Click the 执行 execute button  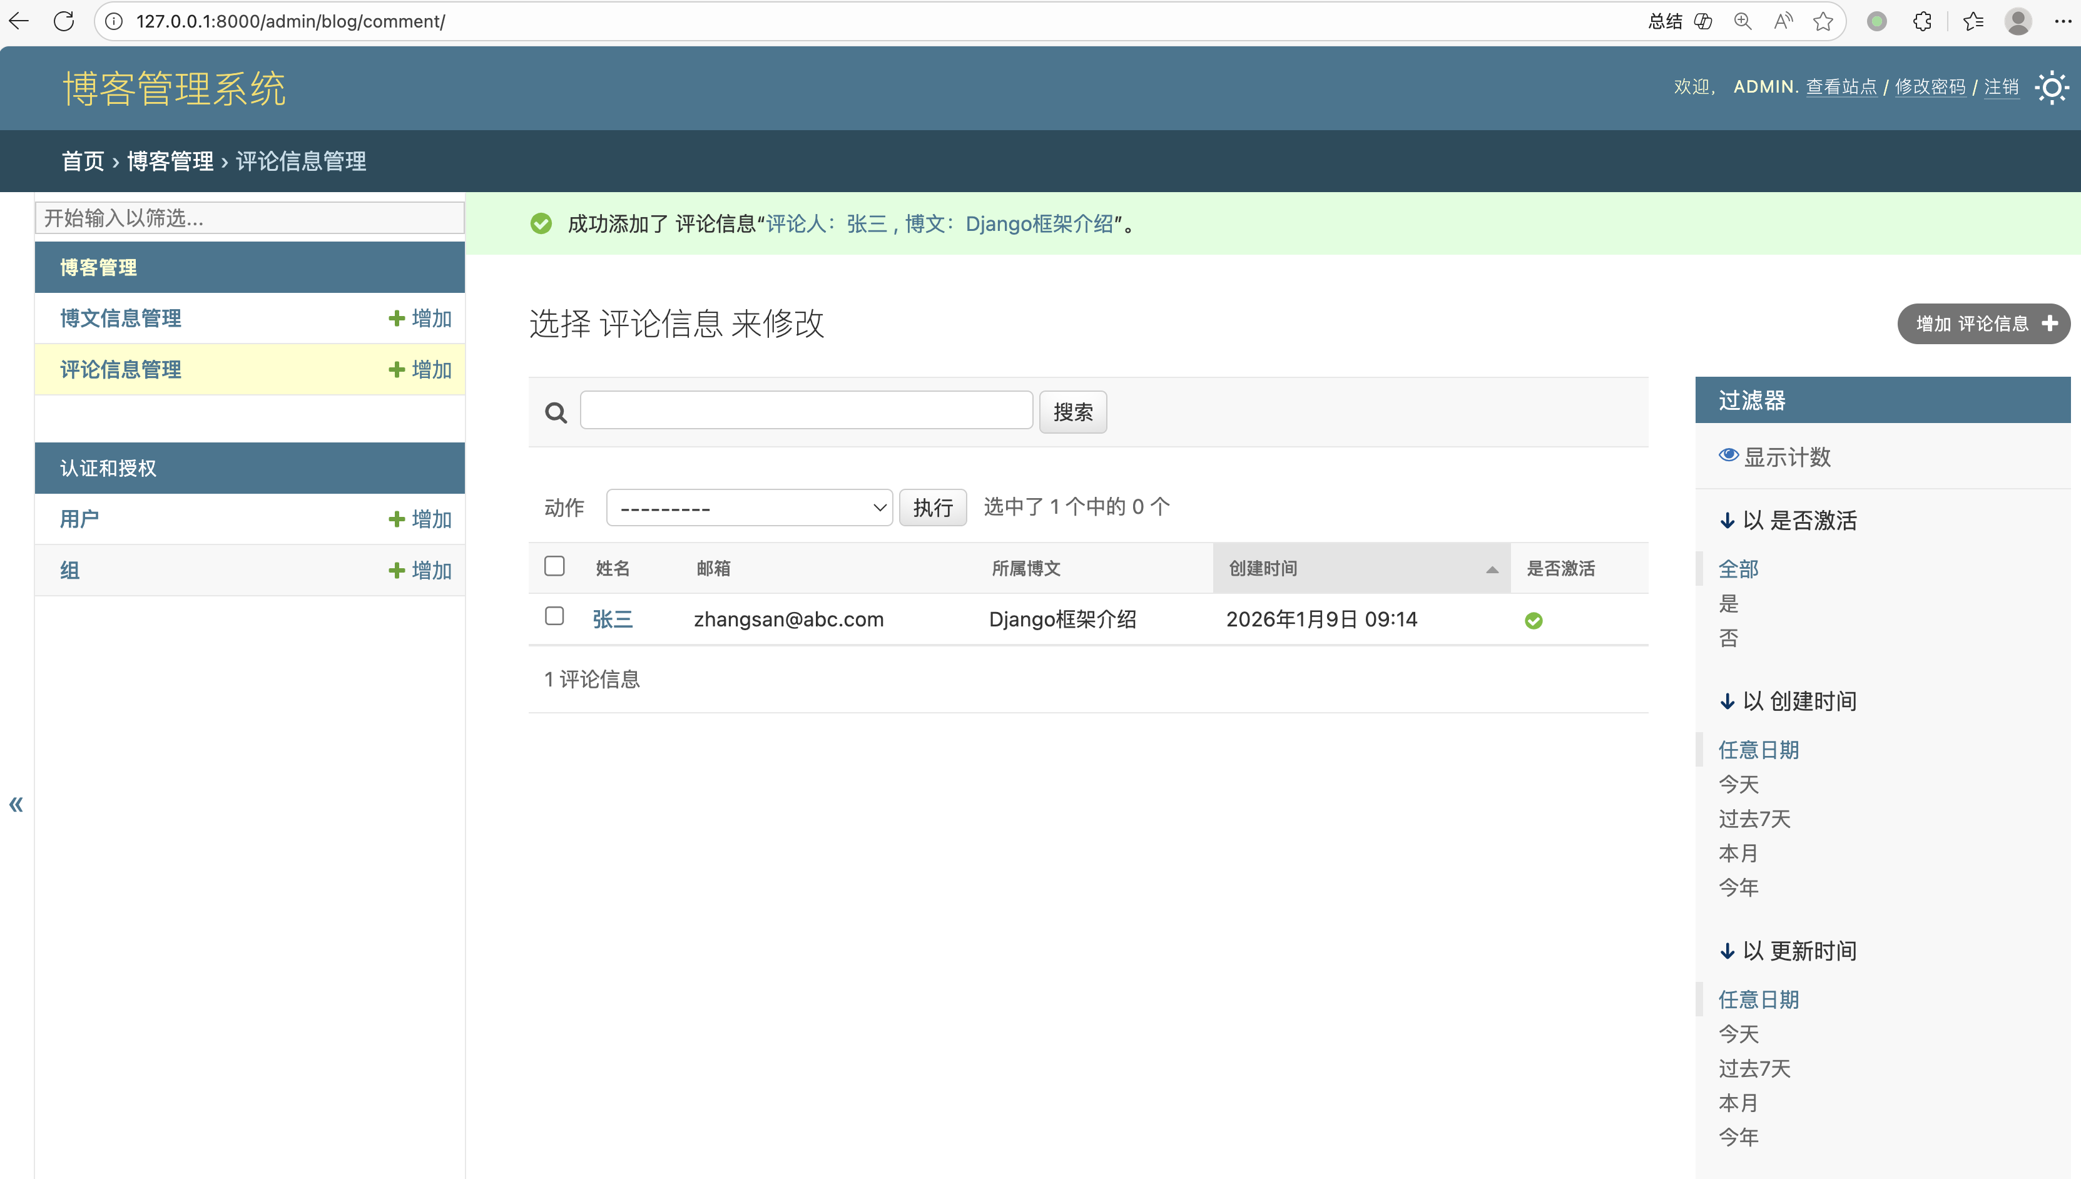[932, 508]
